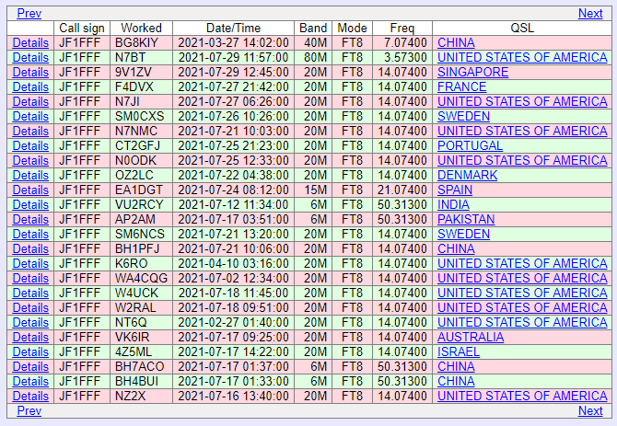Click the CHINA QSL link for BH7ACO
Viewport: 617px width, 426px height.
tap(456, 367)
